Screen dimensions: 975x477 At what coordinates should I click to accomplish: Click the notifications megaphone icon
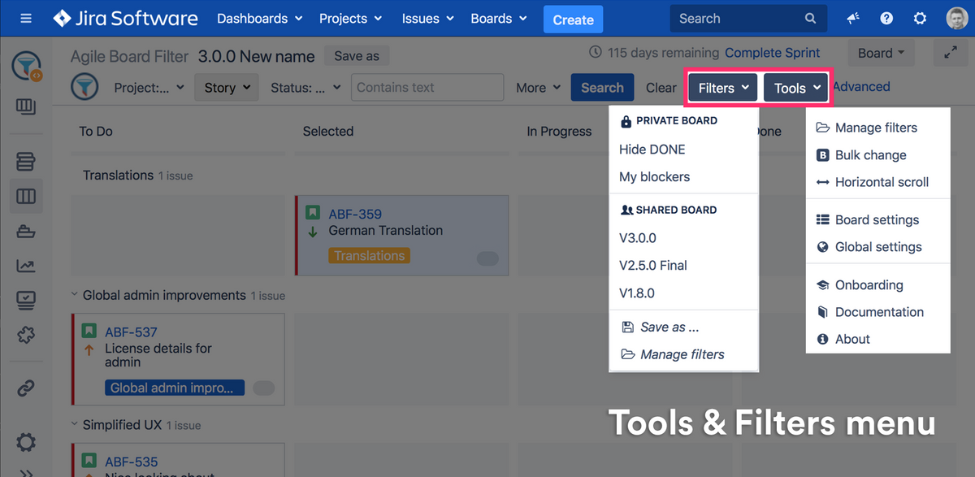coord(853,19)
